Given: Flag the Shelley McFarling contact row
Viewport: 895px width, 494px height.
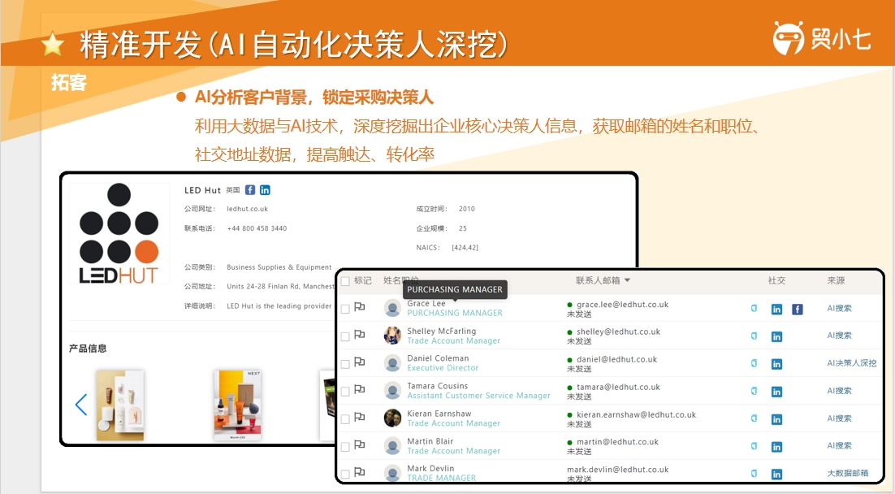Looking at the screenshot, I should pyautogui.click(x=360, y=335).
